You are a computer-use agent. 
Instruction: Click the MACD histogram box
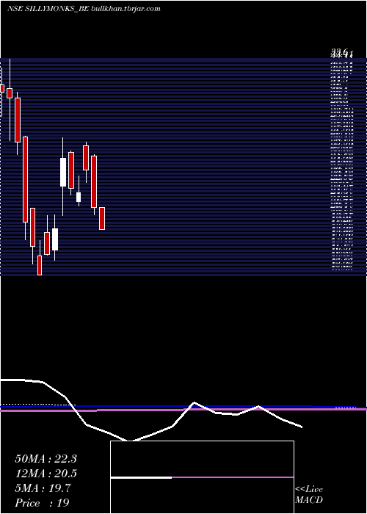pyautogui.click(x=202, y=477)
